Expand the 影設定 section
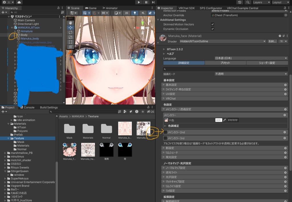 tap(225, 148)
